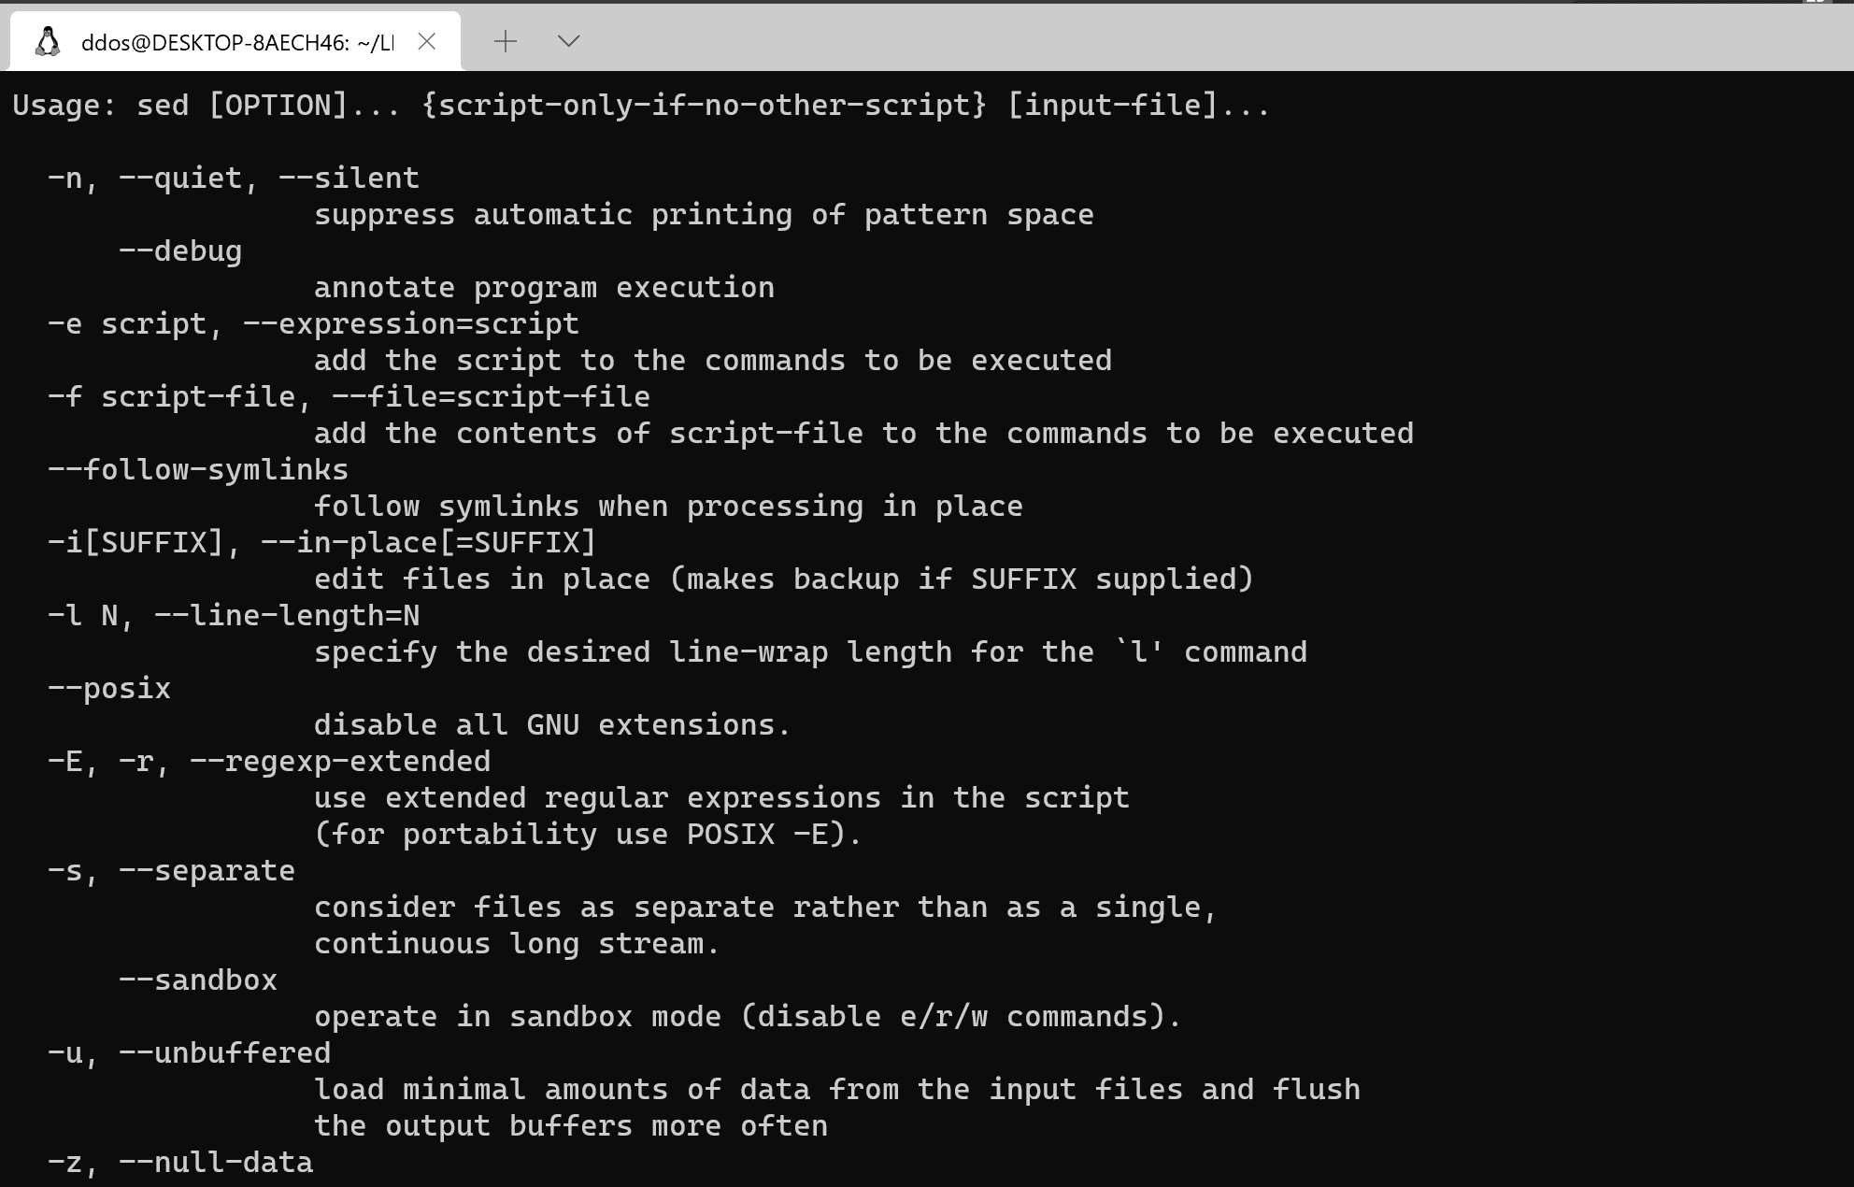Click the terminal tab icon
Viewport: 1854px width, 1187px height.
45,40
